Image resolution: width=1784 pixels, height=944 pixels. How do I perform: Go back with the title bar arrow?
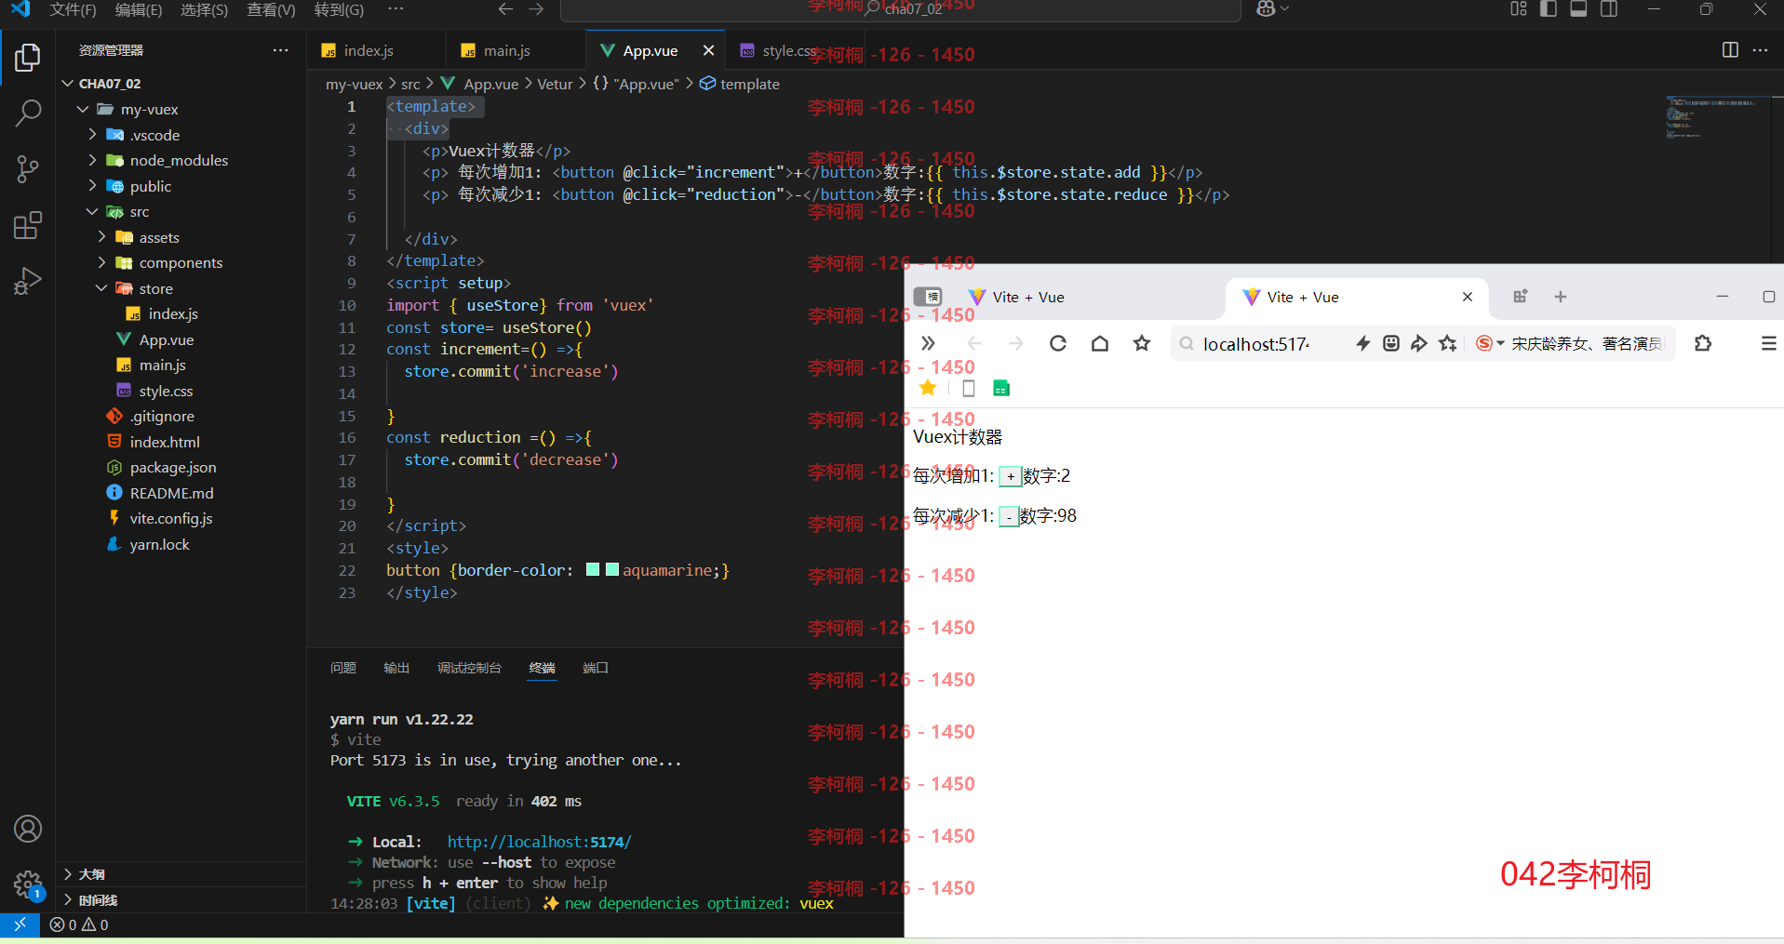505,9
